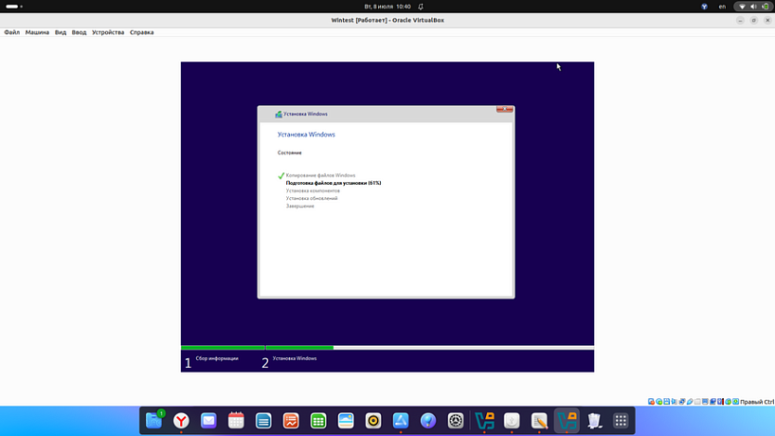Open the Машина menu
Viewport: 775px width, 436px height.
(37, 32)
